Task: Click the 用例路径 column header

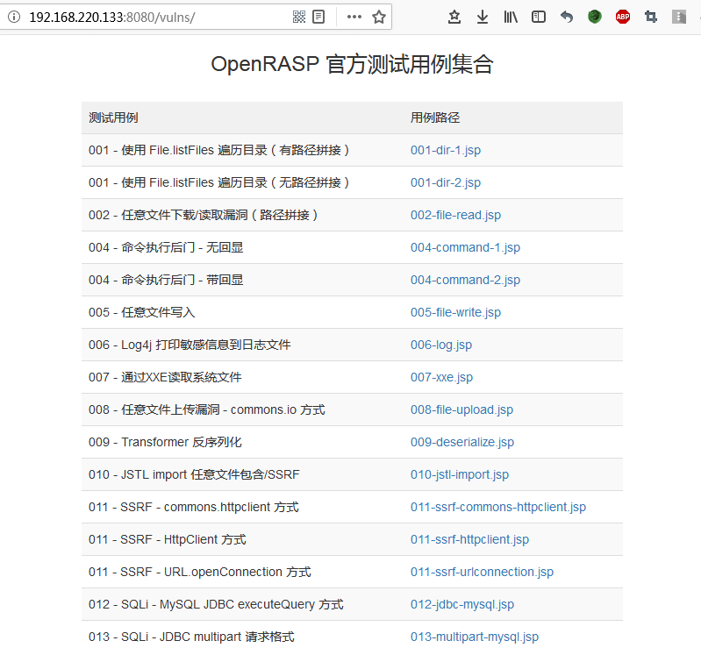Action: point(435,117)
